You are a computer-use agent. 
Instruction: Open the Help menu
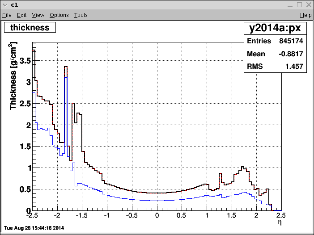[x=306, y=15]
